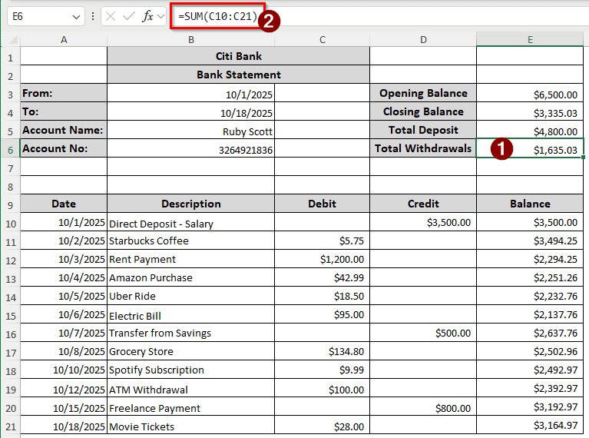Image resolution: width=589 pixels, height=438 pixels.
Task: Click the 10/18/2025 date in row 21
Action: coord(64,426)
